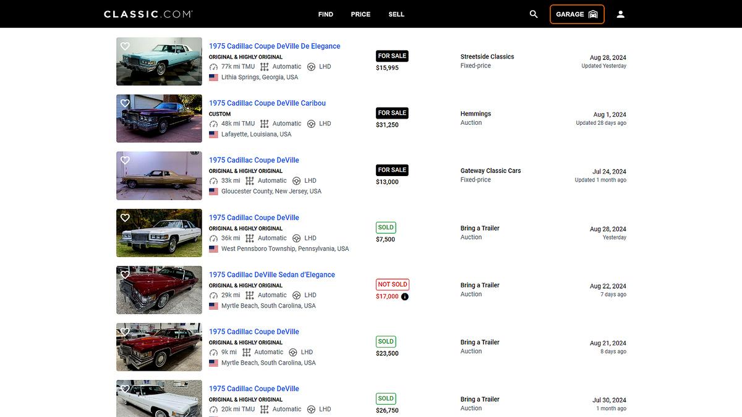The height and width of the screenshot is (417, 742).
Task: Favorite the Coupe DeVille De Elegance listing
Action: pos(125,46)
